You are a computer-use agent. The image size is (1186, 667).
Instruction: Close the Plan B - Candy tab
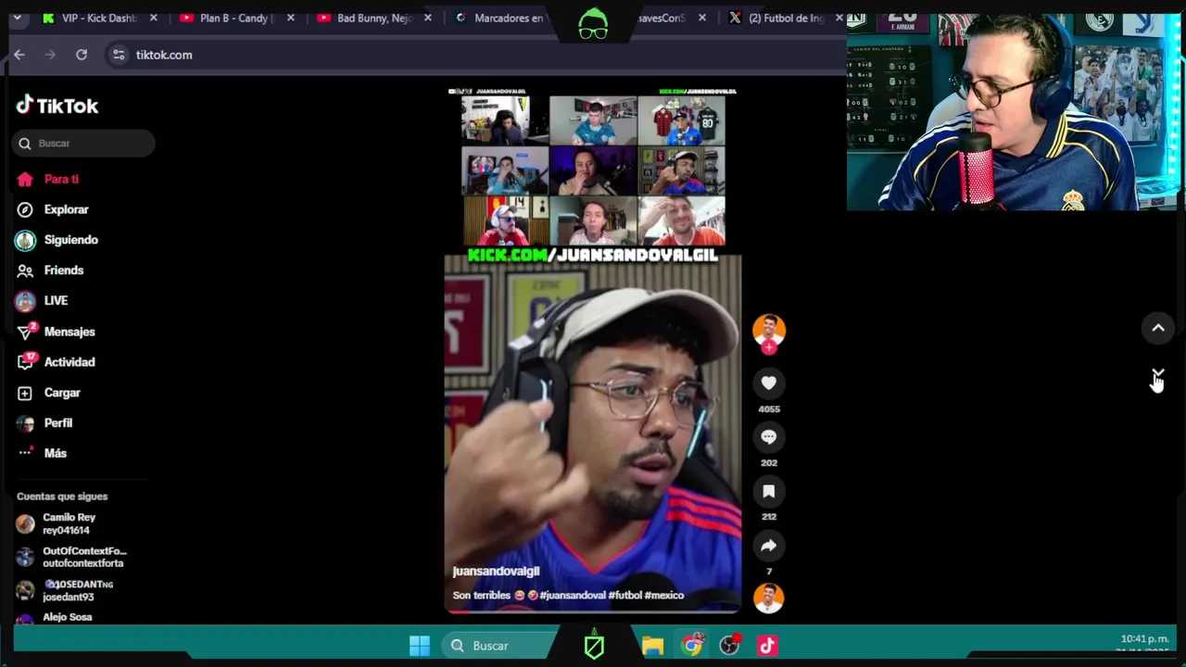[291, 18]
